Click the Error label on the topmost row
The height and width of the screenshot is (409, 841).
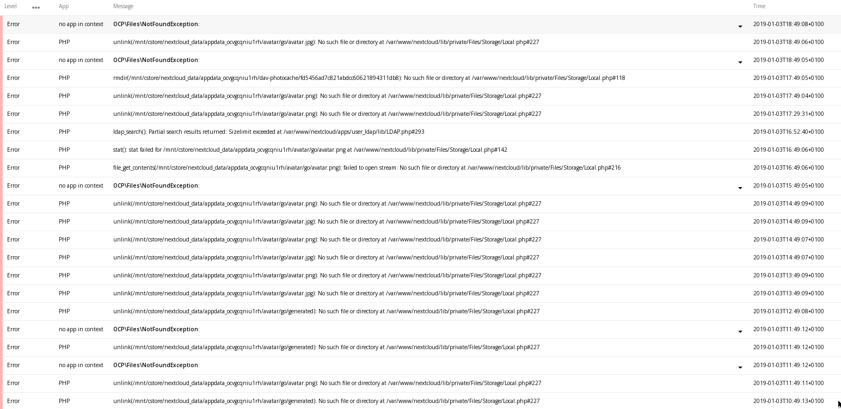(13, 24)
